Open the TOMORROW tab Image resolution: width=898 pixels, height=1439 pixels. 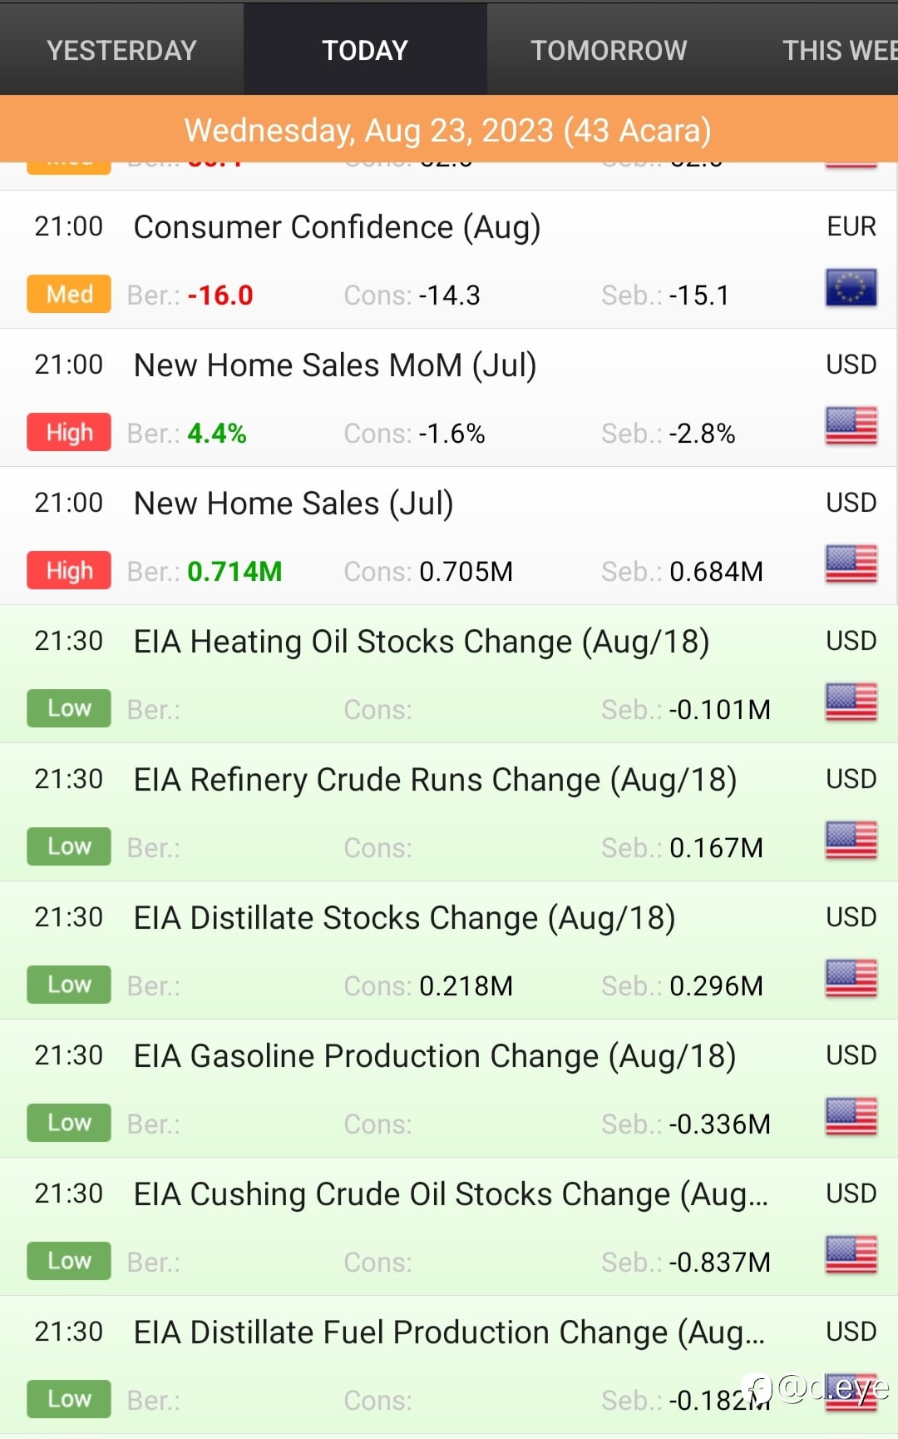click(609, 50)
